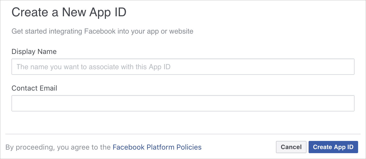Open the Facebook Platform Policies link
366x159 pixels.
(x=157, y=147)
